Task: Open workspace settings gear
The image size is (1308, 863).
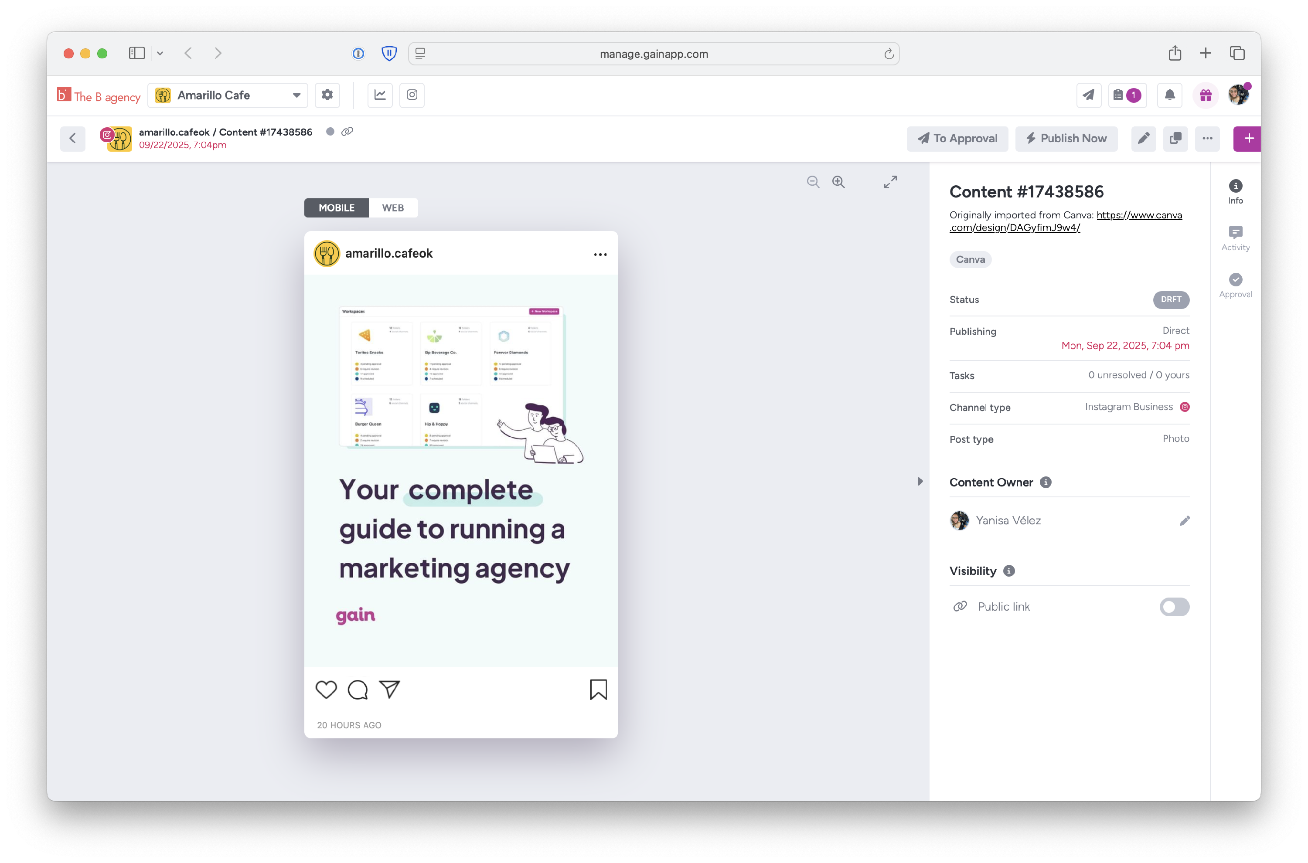Action: tap(327, 95)
